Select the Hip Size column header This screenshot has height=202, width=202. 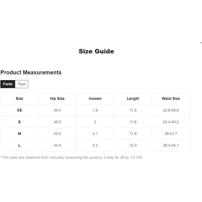click(57, 99)
